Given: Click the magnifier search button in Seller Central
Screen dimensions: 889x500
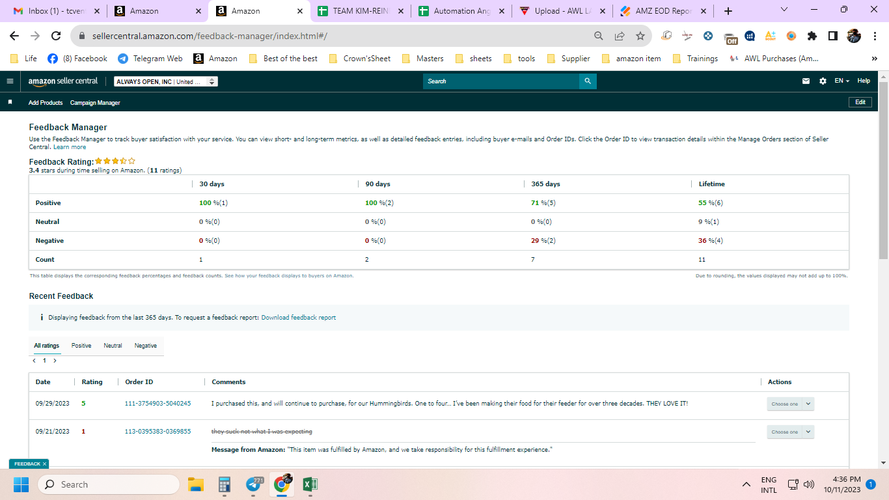Looking at the screenshot, I should (588, 81).
